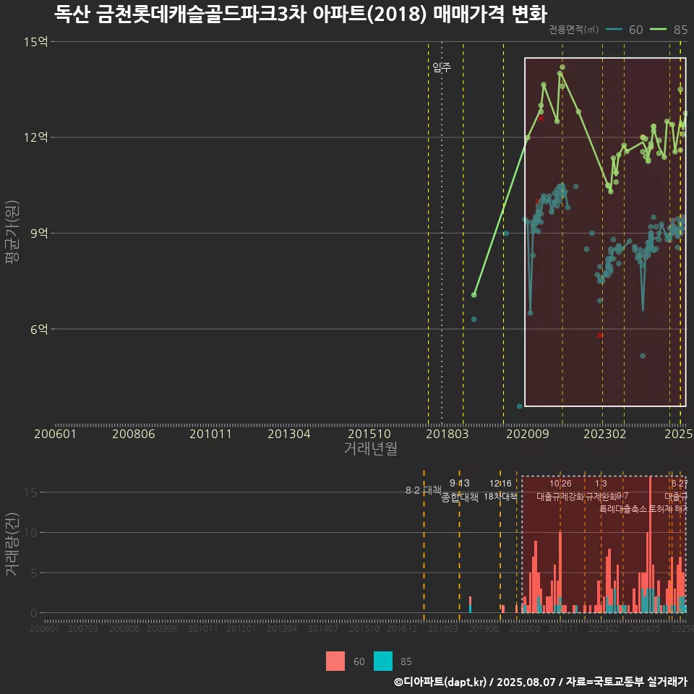The width and height of the screenshot is (694, 694).
Task: Click the 6억 price axis label
Action: 39,330
